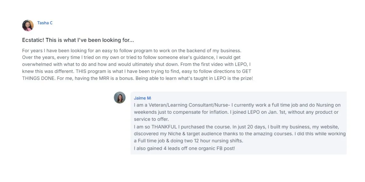Open Jaime M's round profile avatar

point(120,98)
